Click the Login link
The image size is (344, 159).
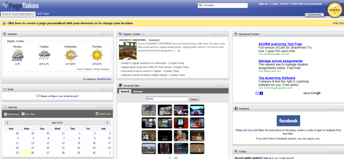pyautogui.click(x=274, y=4)
